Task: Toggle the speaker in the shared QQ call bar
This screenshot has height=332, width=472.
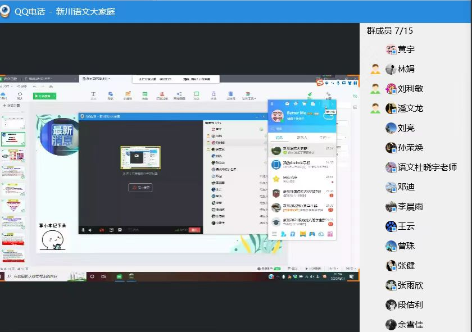Action: (x=90, y=230)
